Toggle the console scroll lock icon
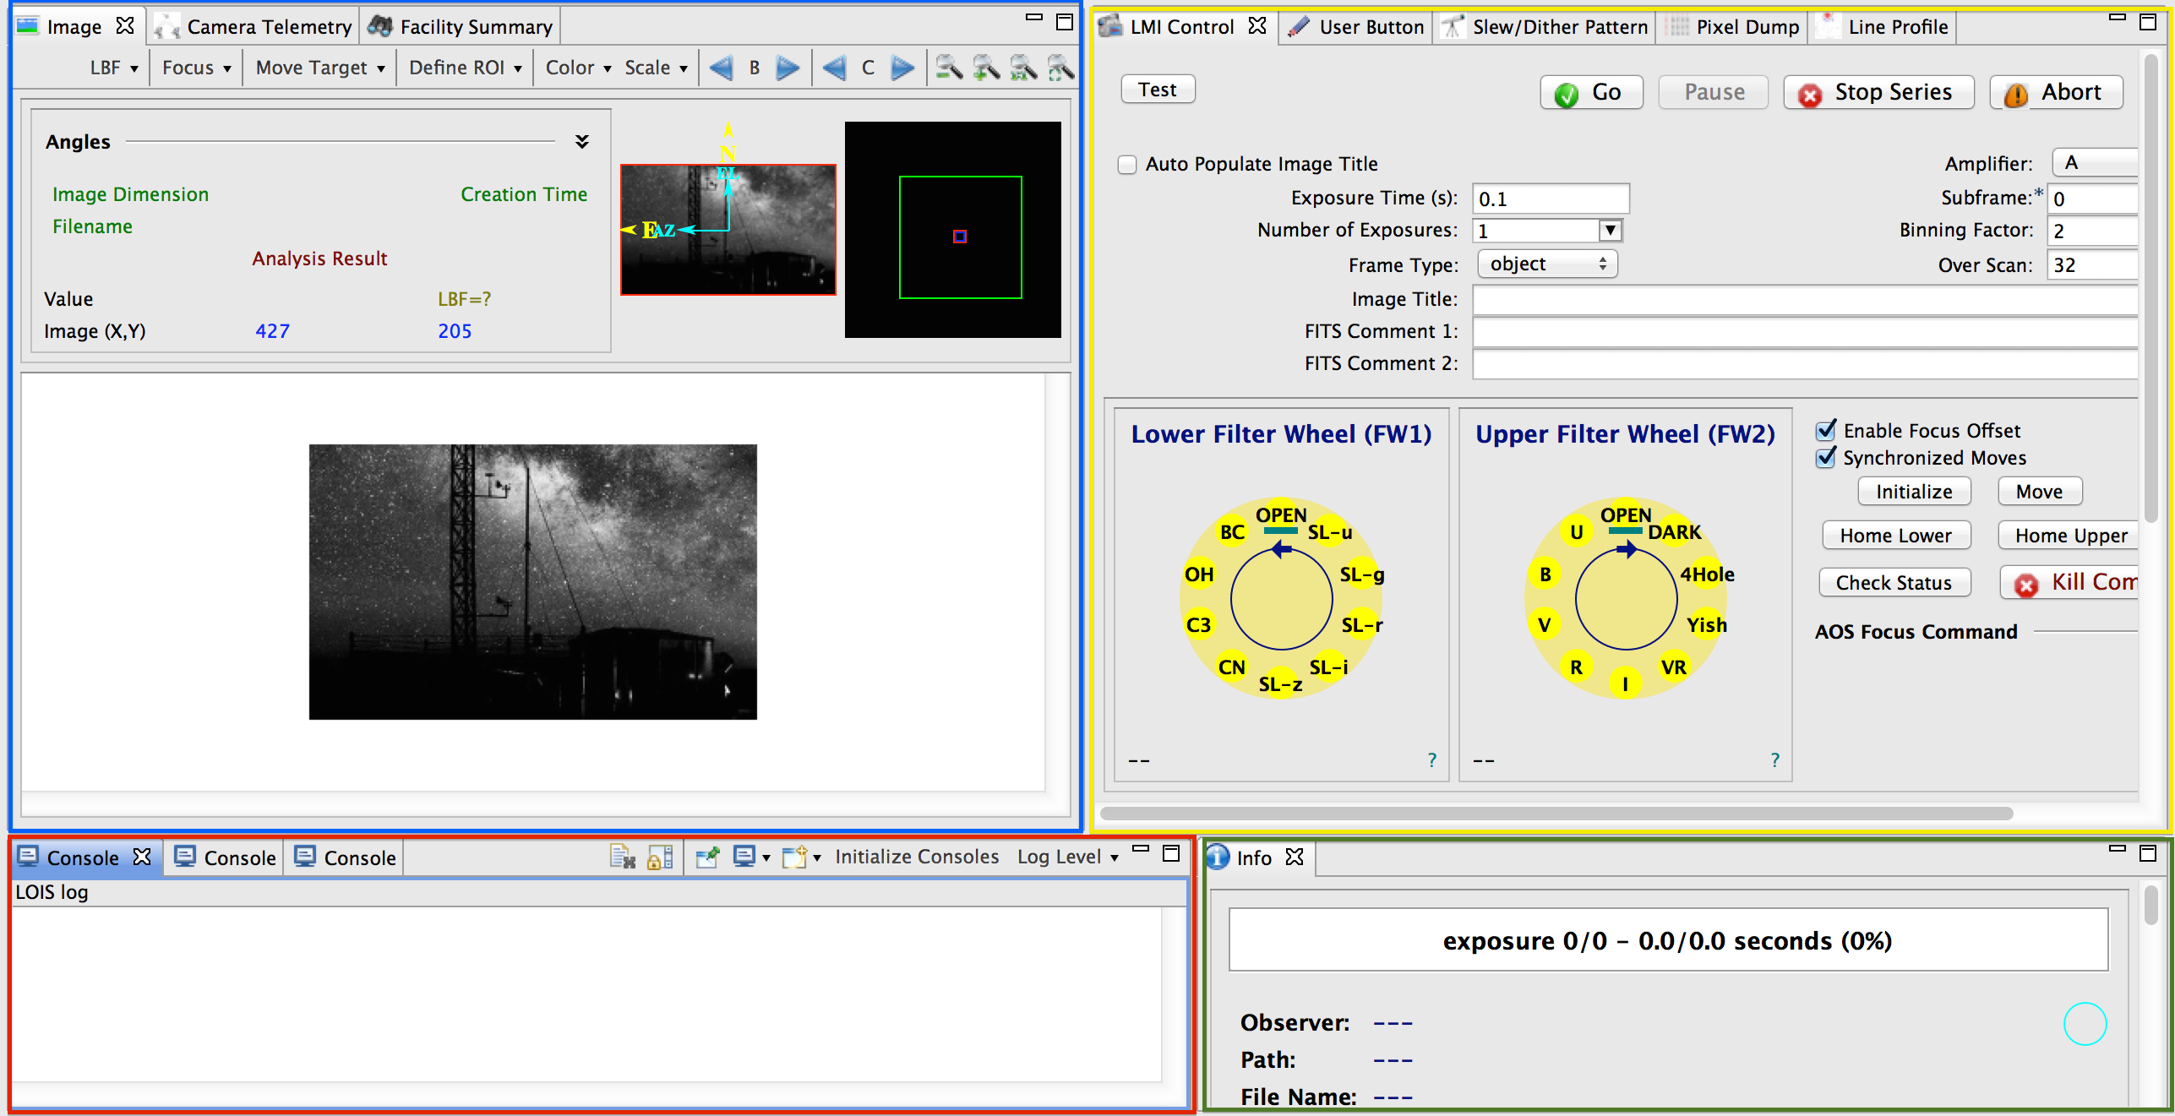This screenshot has height=1116, width=2175. [659, 857]
